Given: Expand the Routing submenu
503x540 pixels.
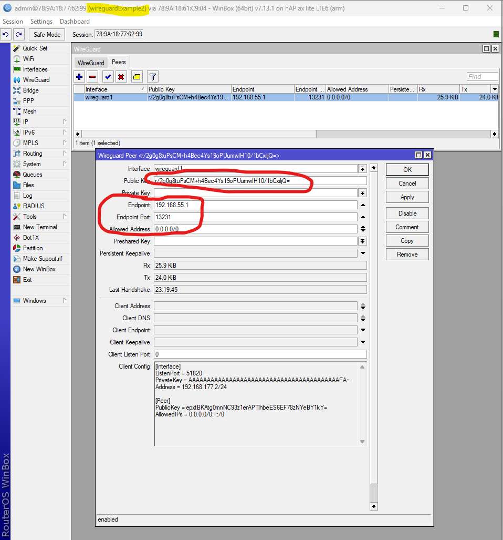Looking at the screenshot, I should pyautogui.click(x=65, y=153).
